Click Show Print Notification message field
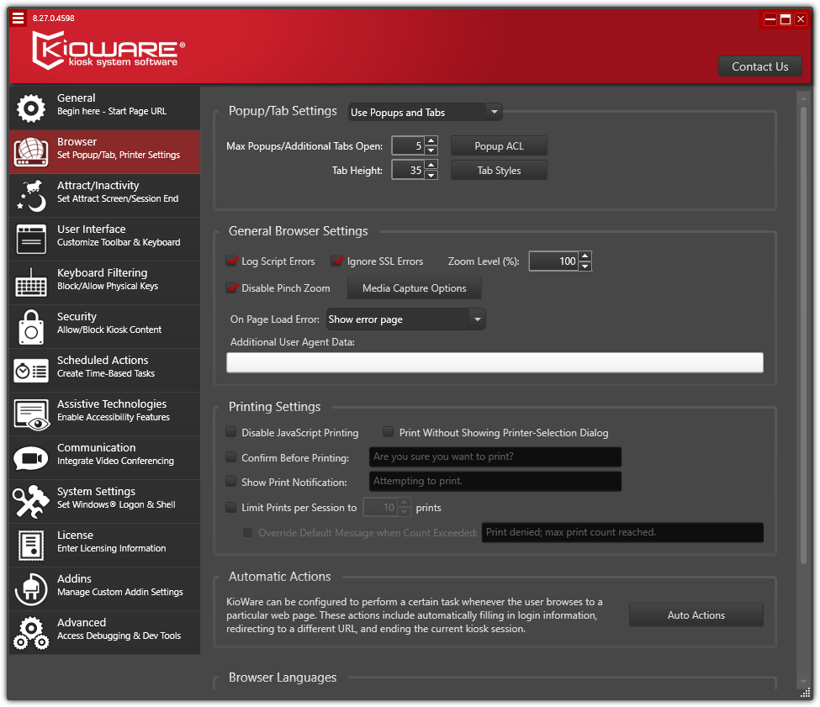The width and height of the screenshot is (820, 707). coord(495,481)
